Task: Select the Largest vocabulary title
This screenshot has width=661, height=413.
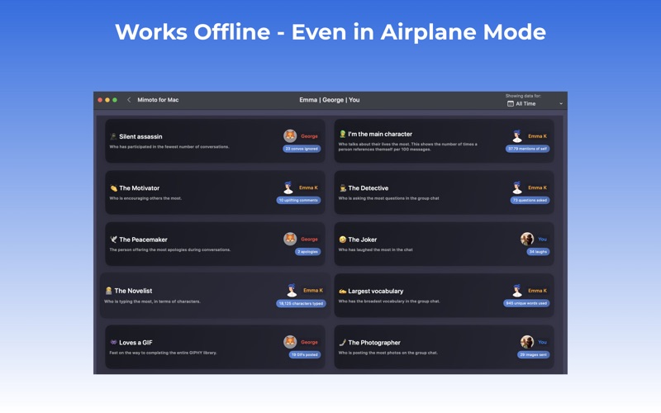Action: pyautogui.click(x=376, y=292)
